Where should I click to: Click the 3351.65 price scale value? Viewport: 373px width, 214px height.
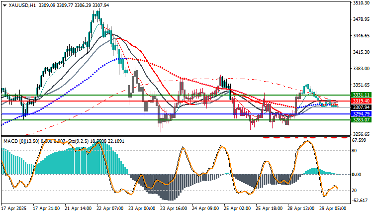pyautogui.click(x=362, y=85)
